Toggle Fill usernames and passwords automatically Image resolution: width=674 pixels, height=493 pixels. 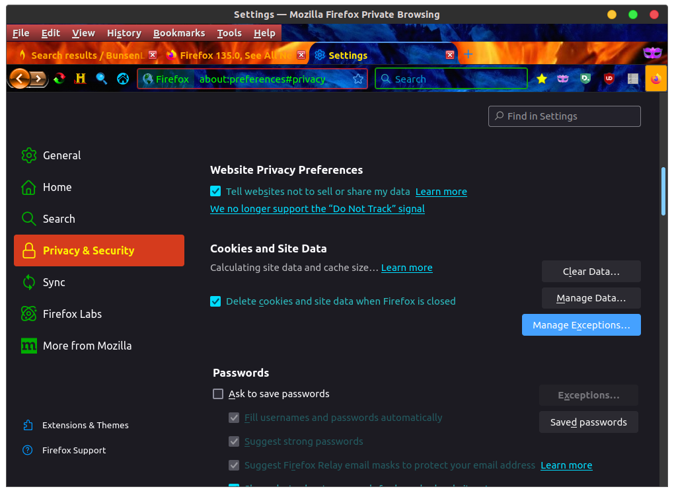[234, 418]
